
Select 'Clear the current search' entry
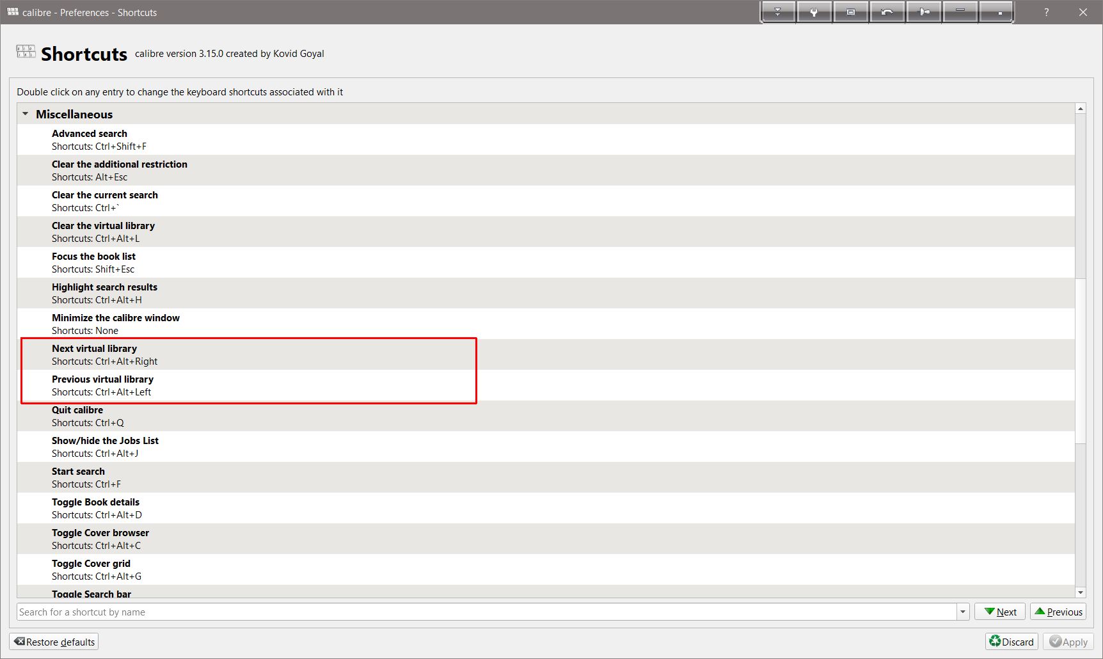[546, 201]
